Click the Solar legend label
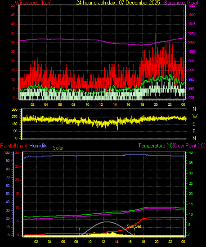This screenshot has width=206, height=247. 58,148
